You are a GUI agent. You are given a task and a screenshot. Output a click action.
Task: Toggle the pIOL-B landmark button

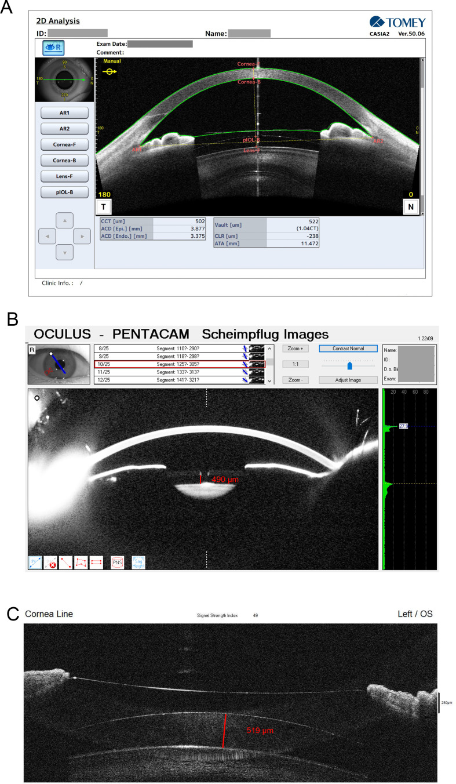[64, 193]
